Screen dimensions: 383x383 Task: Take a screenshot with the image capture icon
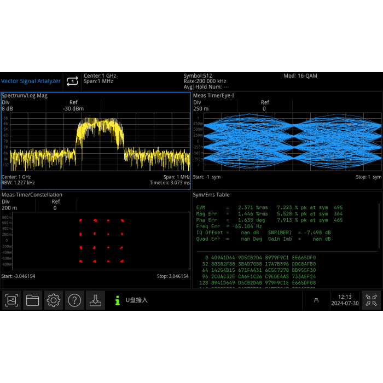(x=11, y=300)
